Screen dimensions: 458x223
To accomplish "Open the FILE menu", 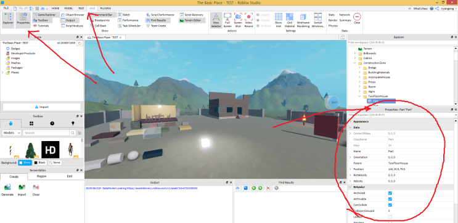I will click(x=6, y=8).
